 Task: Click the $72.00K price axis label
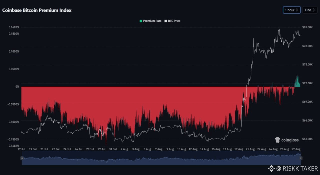tap(307, 83)
